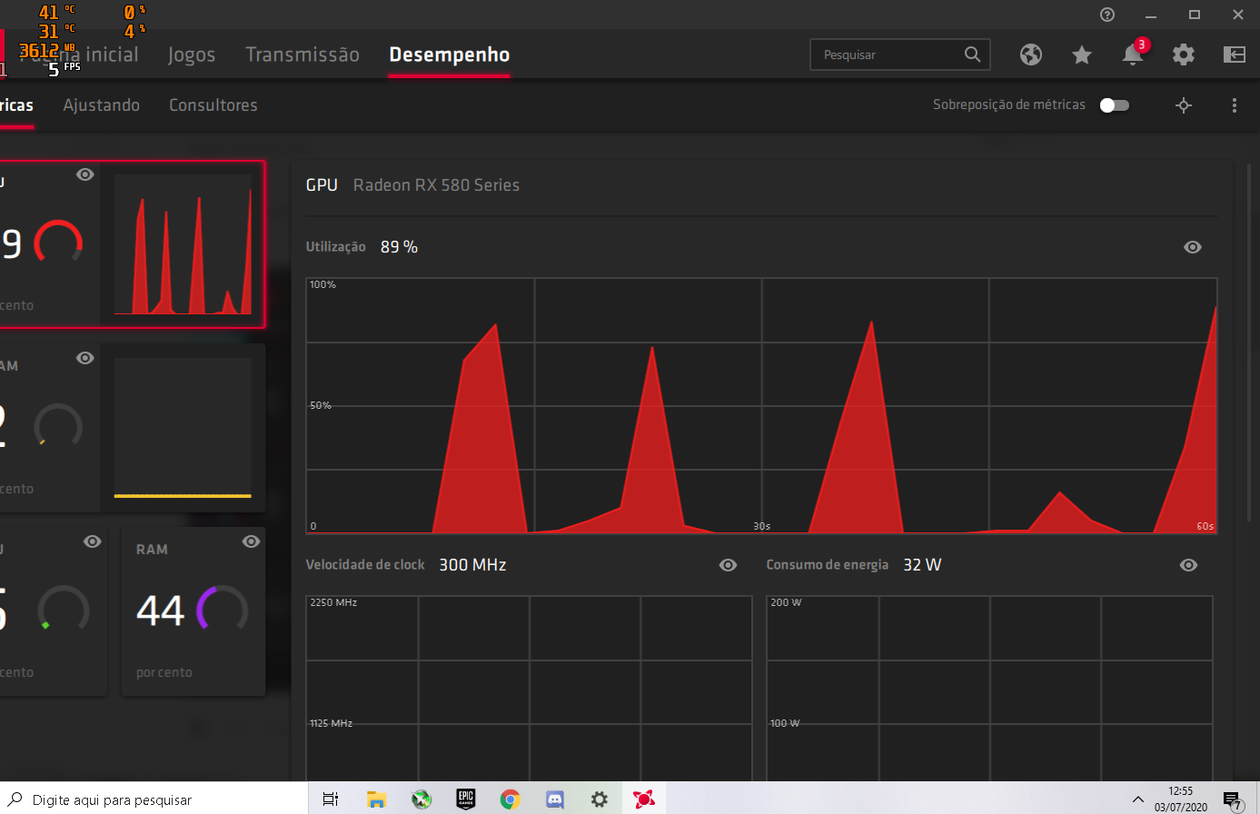Select the RAM 44 percent card

click(x=193, y=611)
